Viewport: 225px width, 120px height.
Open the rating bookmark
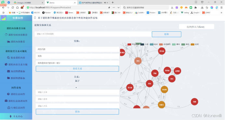(185, 13)
